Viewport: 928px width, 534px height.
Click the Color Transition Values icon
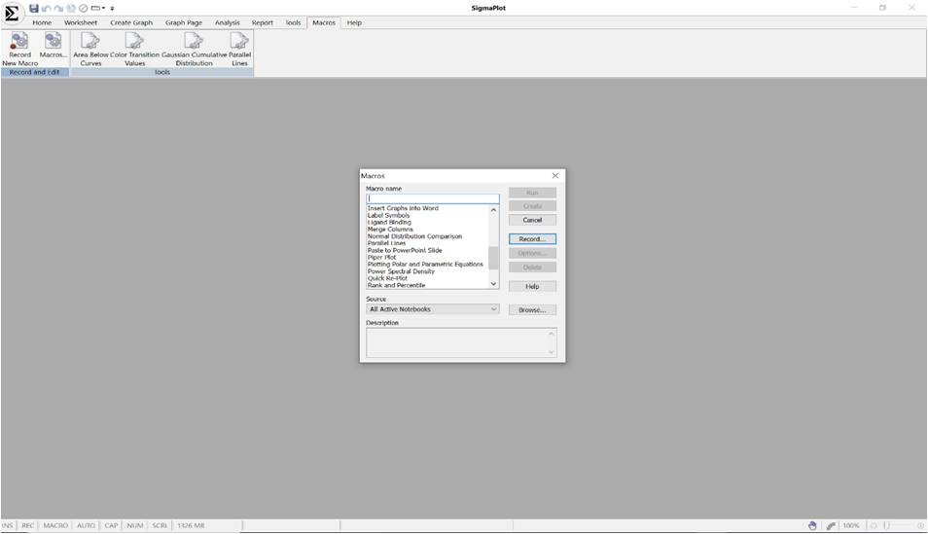pyautogui.click(x=134, y=42)
